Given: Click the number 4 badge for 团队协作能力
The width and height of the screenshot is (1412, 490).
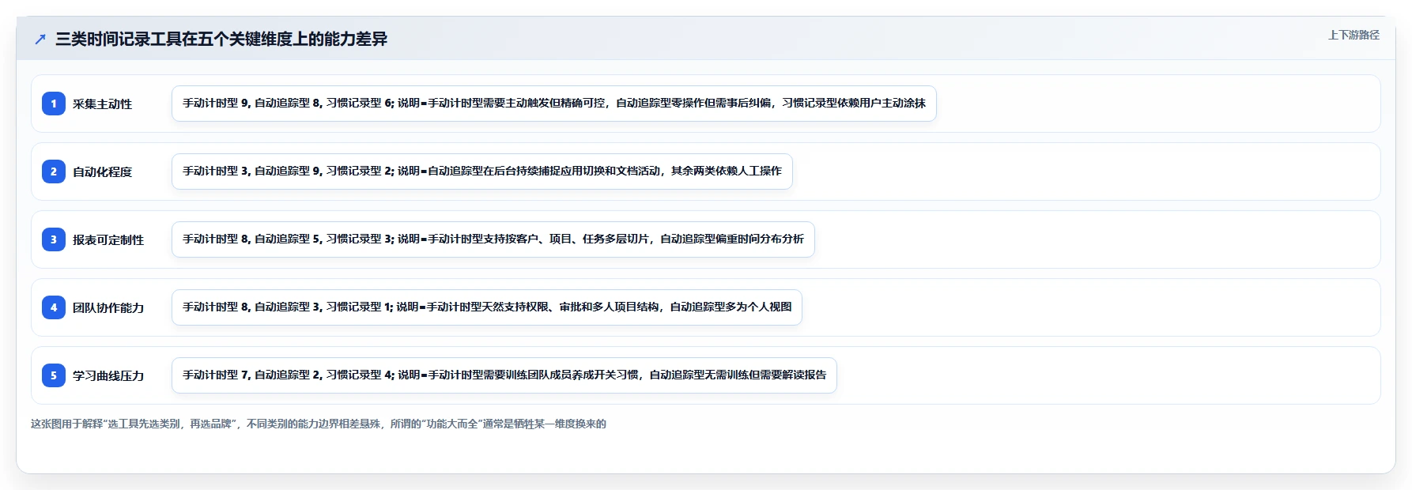Looking at the screenshot, I should (54, 307).
